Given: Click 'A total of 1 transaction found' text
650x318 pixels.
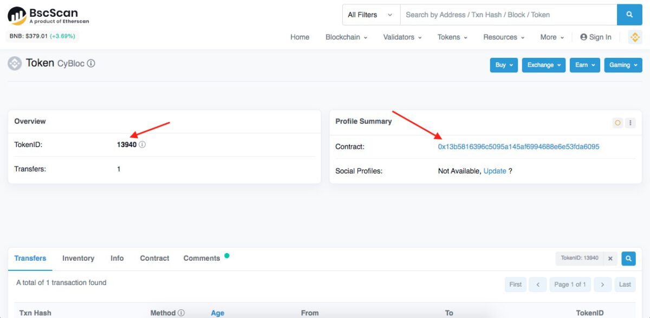Looking at the screenshot, I should (x=61, y=282).
